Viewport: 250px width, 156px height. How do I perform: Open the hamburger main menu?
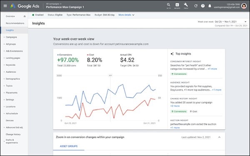tap(5, 6)
